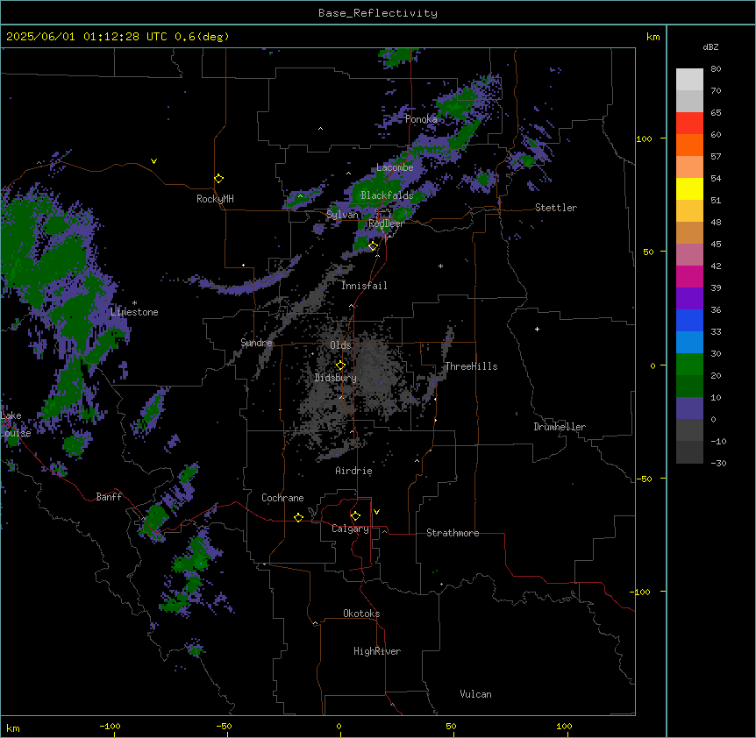Click the Okotoks city label
Screen dimensions: 756x738
[361, 614]
